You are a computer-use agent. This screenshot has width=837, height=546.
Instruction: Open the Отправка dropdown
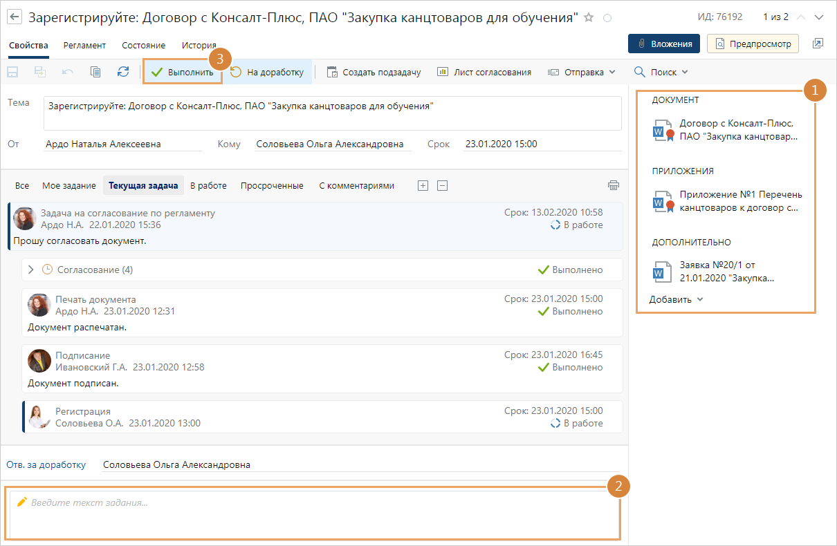click(581, 72)
